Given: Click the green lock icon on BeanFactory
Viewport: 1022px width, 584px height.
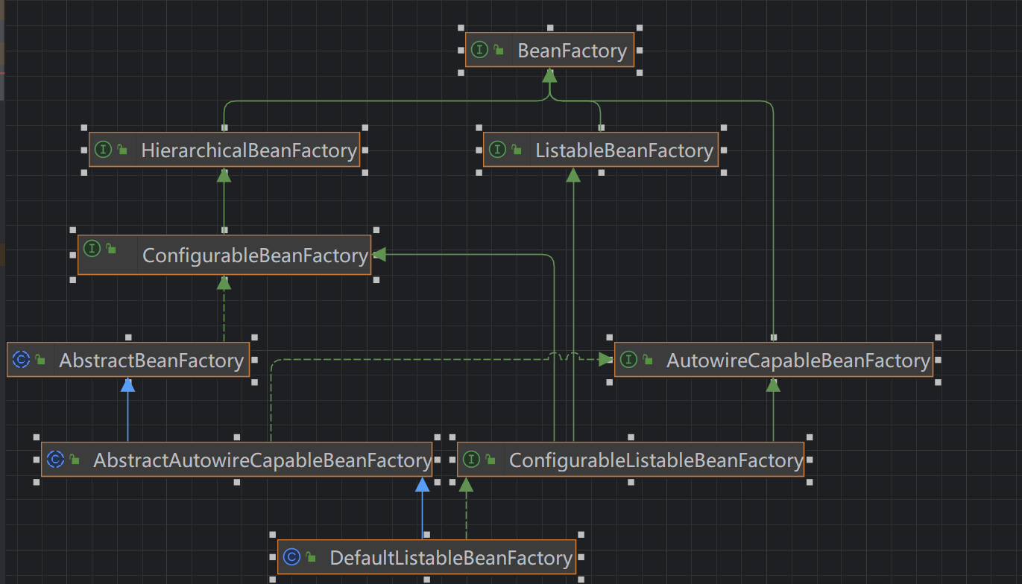Looking at the screenshot, I should tap(499, 50).
